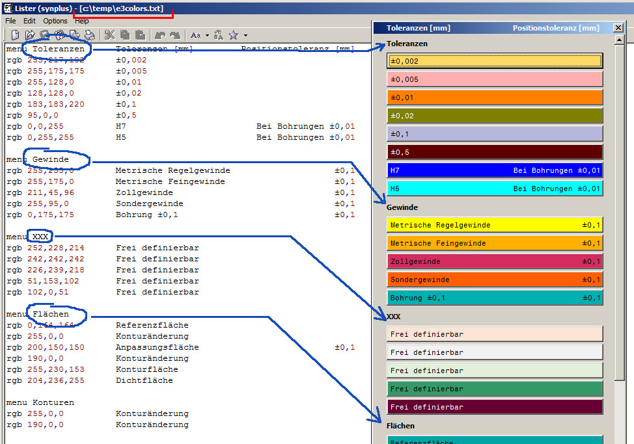Select the peach Frei definierbar button
The image size is (634, 444).
(x=495, y=333)
